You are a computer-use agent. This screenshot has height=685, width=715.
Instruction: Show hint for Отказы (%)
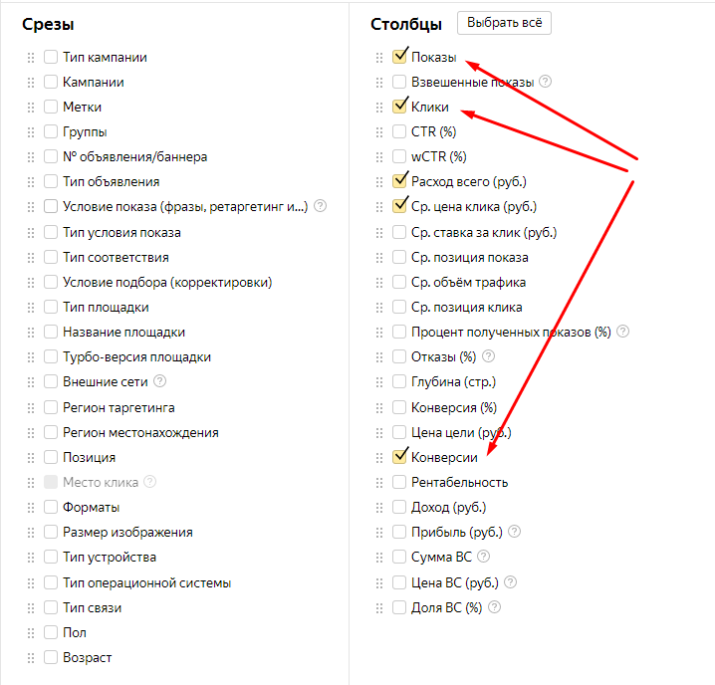488,356
